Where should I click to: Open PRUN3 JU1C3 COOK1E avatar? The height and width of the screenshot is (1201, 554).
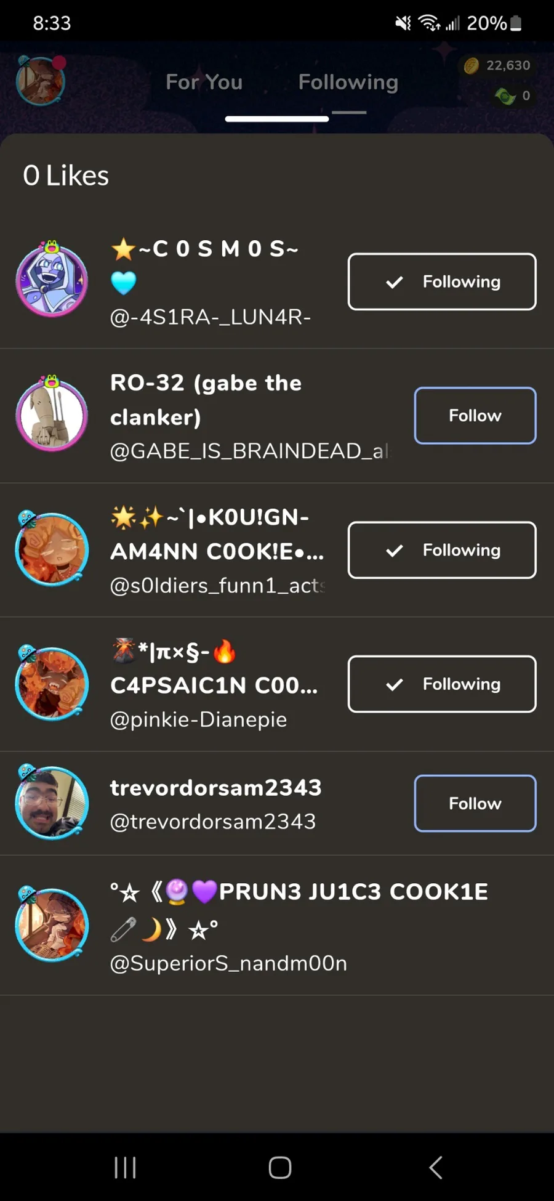tap(52, 924)
